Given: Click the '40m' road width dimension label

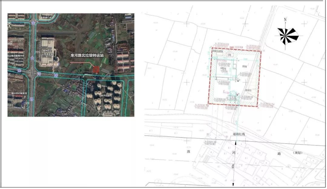Looking at the screenshot, I should tap(233, 166).
